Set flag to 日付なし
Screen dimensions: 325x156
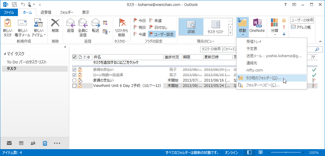tap(158, 27)
